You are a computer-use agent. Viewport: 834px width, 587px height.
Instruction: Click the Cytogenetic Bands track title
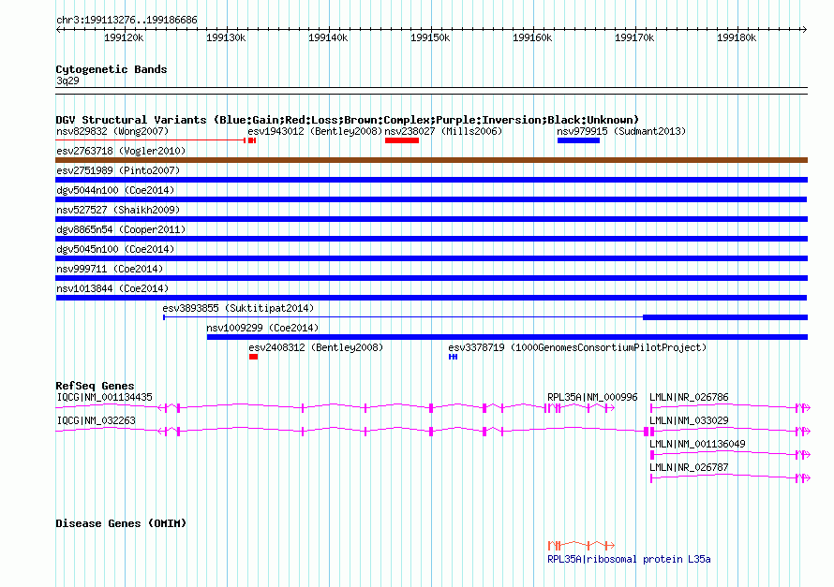112,69
